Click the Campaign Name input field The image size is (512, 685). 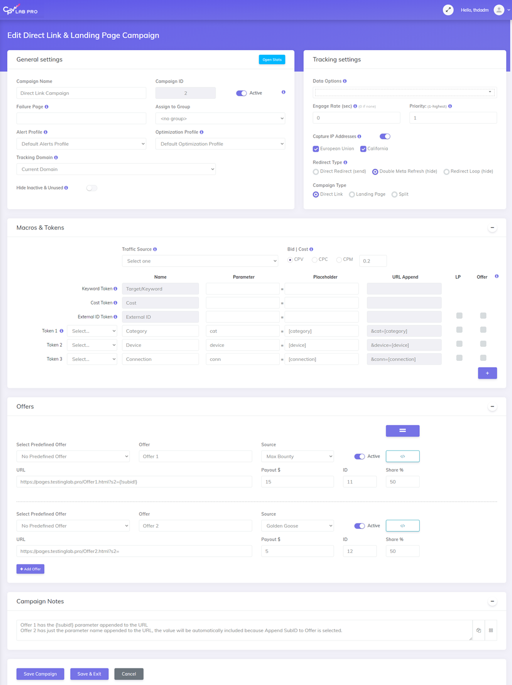(81, 93)
